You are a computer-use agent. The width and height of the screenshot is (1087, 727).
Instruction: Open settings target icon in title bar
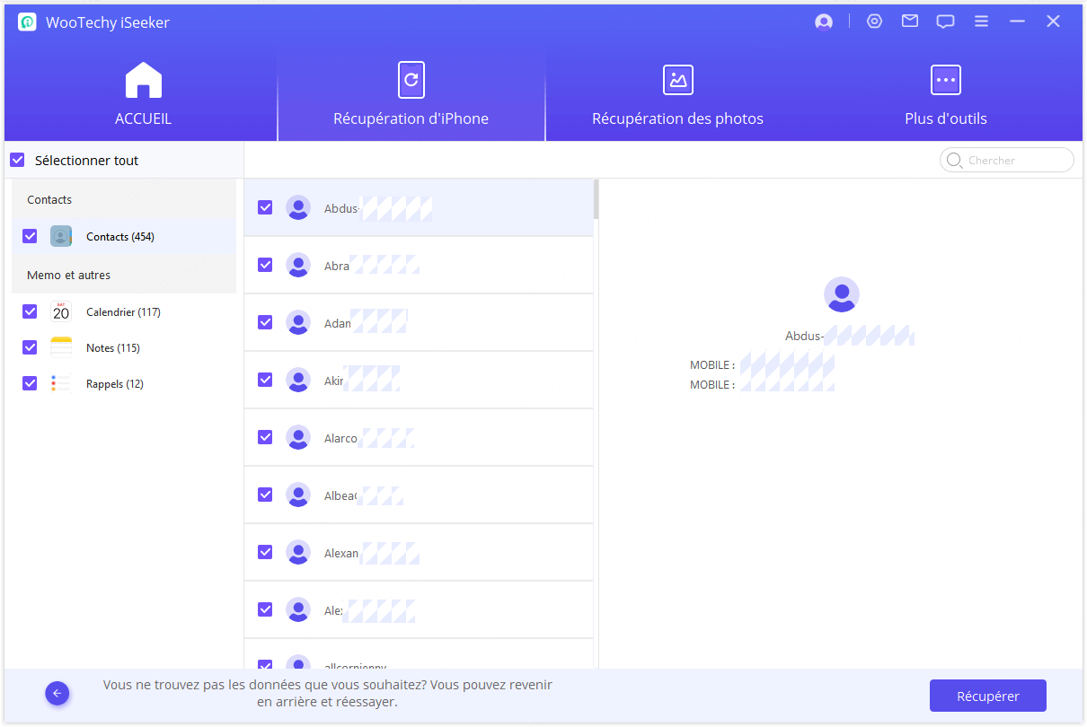point(874,22)
